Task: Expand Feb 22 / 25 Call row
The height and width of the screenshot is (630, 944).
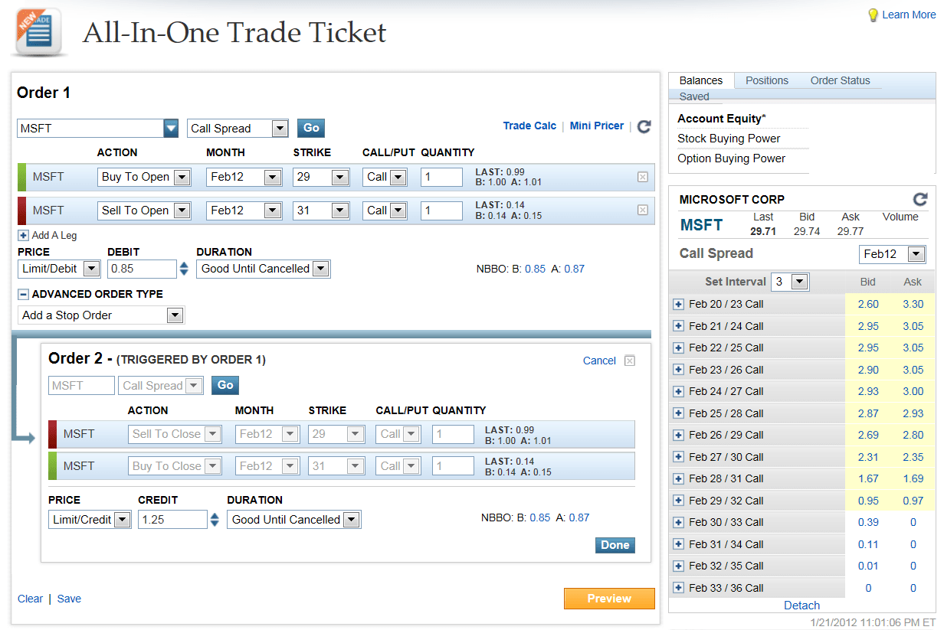Action: (678, 348)
